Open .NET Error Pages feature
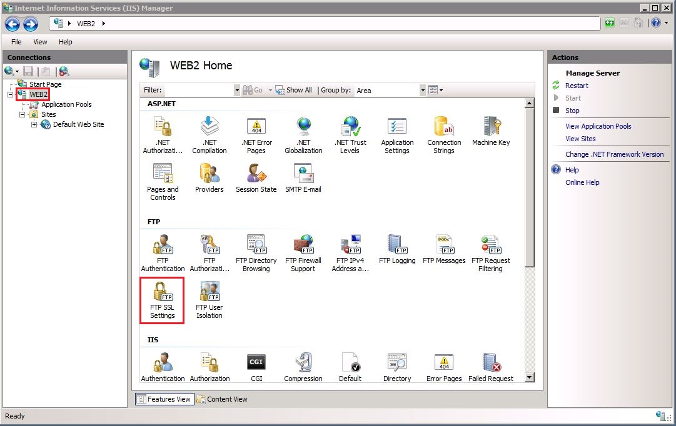This screenshot has width=676, height=426. click(x=256, y=134)
